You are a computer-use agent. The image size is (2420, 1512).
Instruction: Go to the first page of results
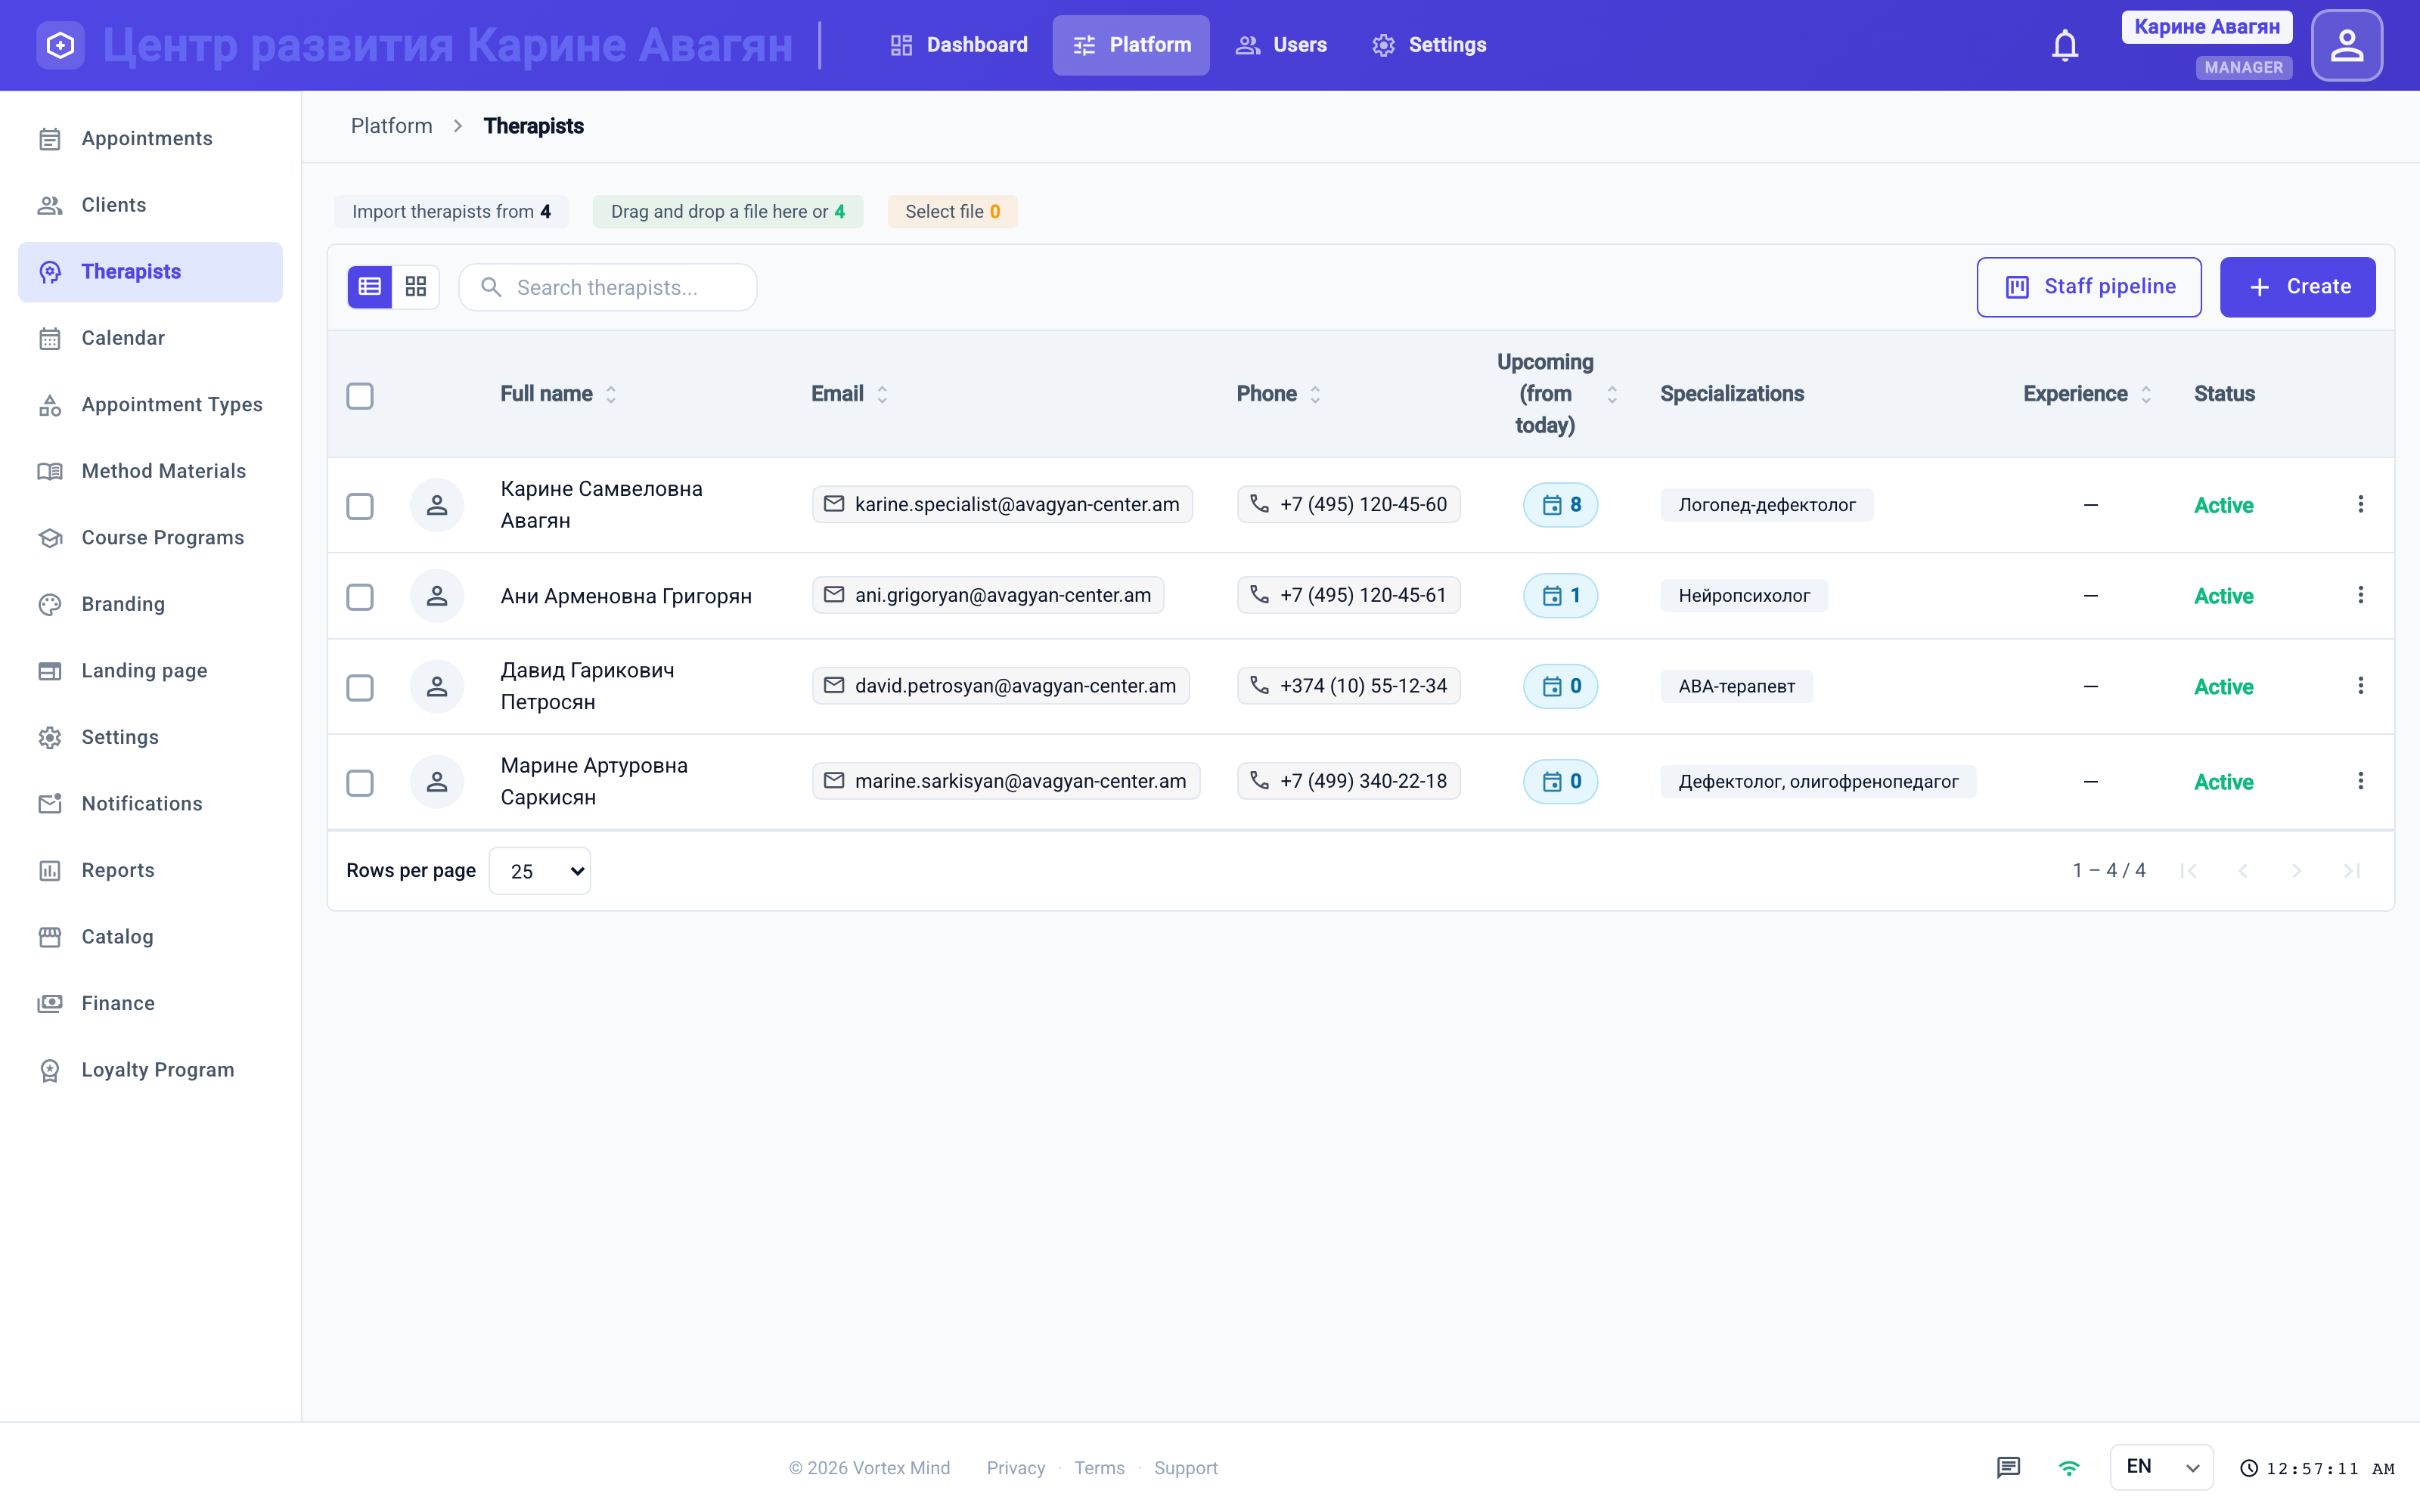[x=2189, y=871]
